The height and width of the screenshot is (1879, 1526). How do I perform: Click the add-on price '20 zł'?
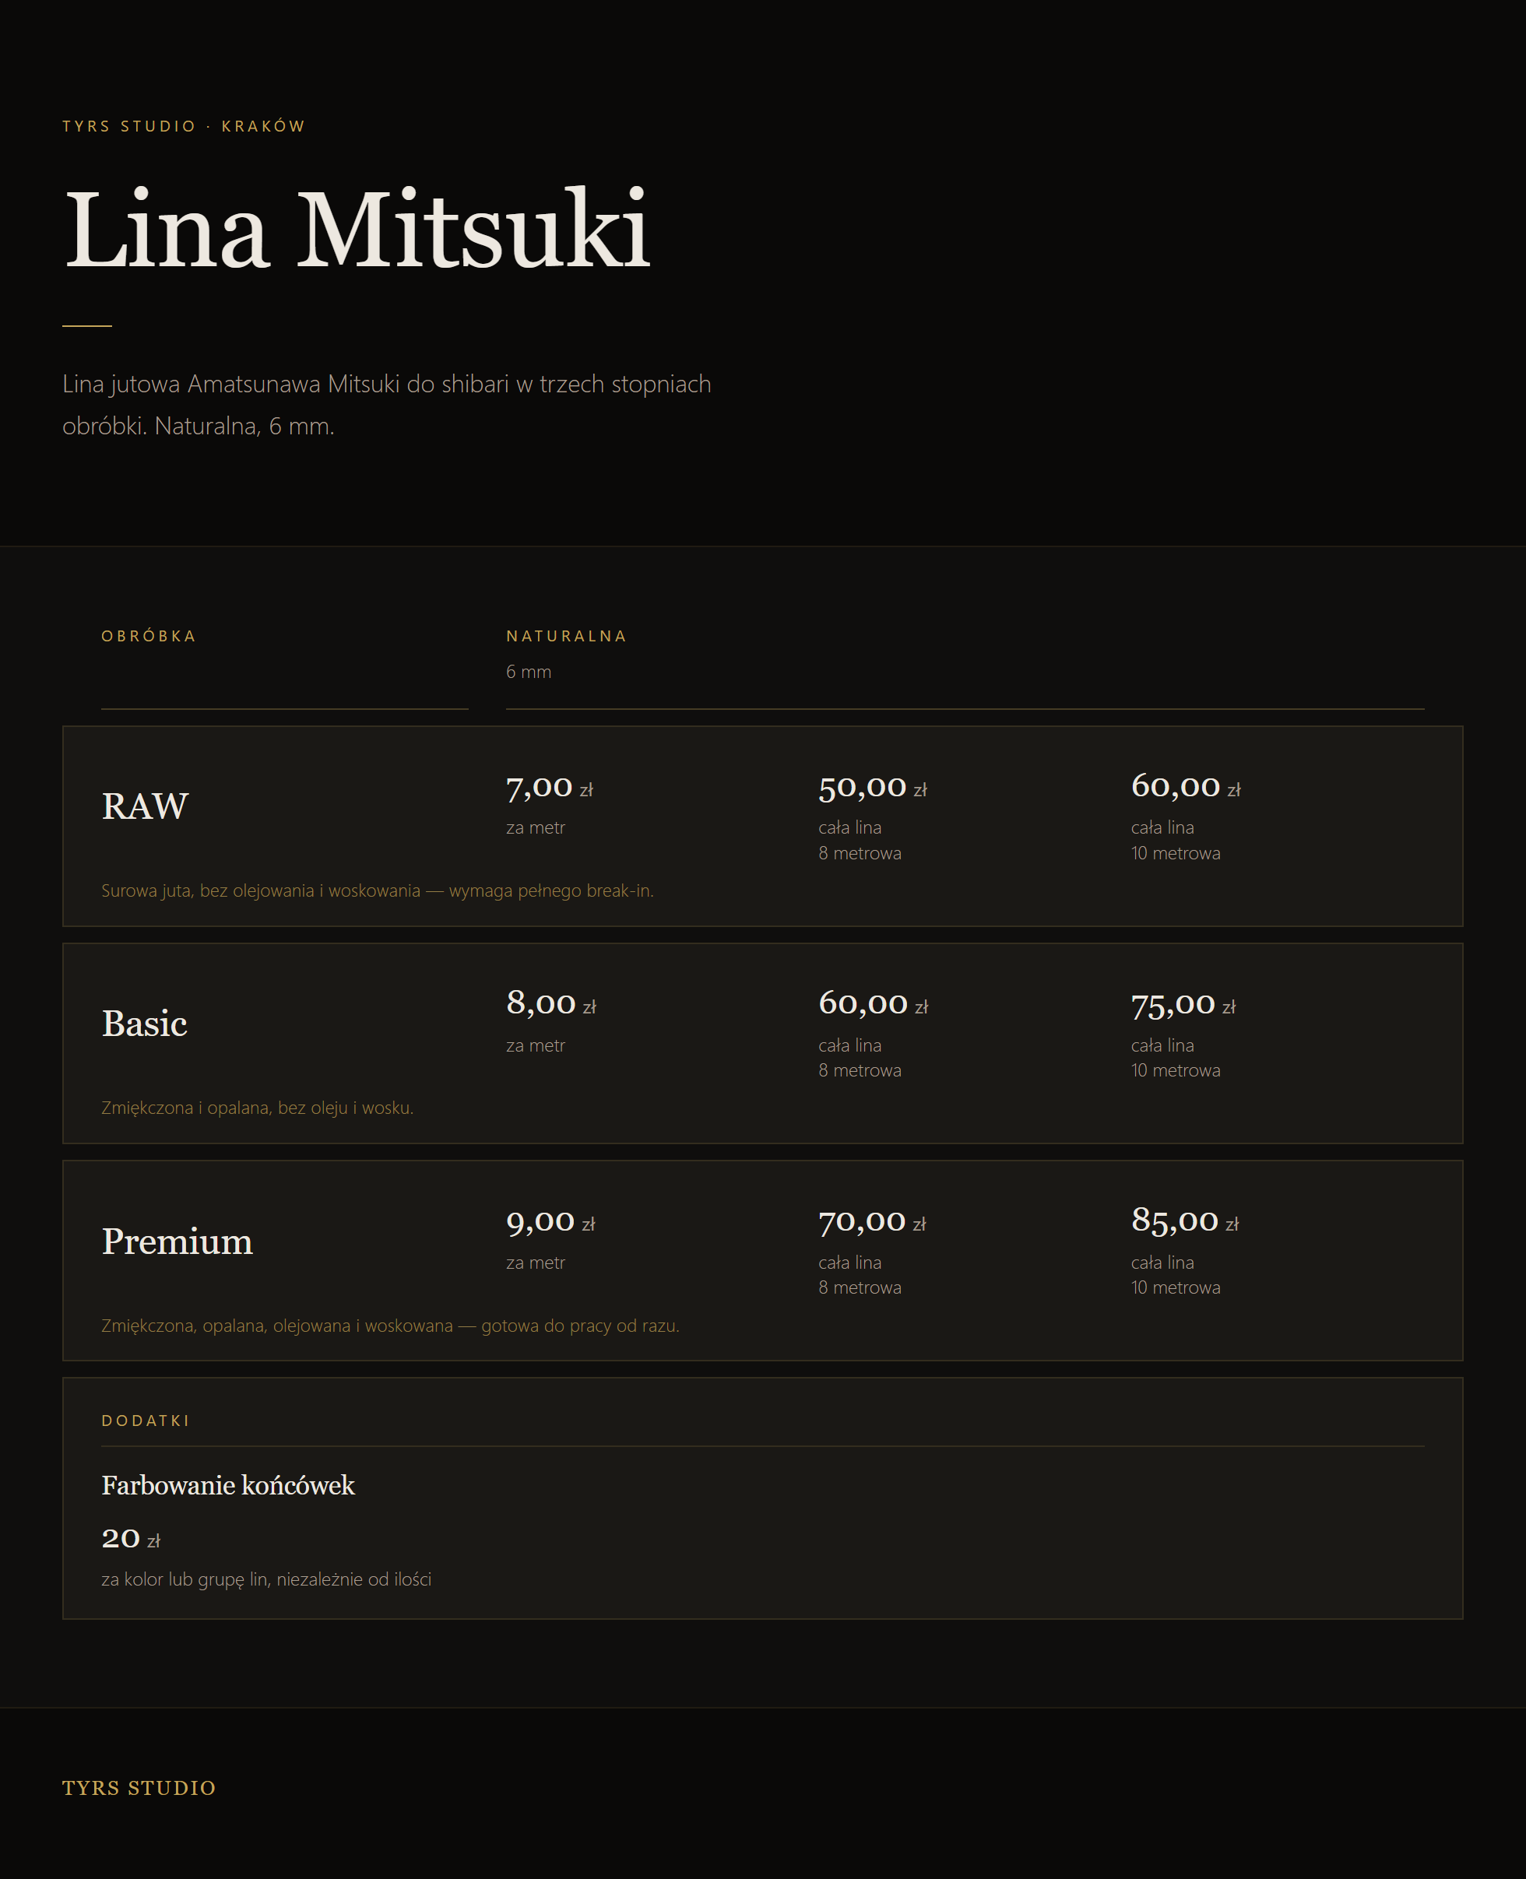[131, 1539]
